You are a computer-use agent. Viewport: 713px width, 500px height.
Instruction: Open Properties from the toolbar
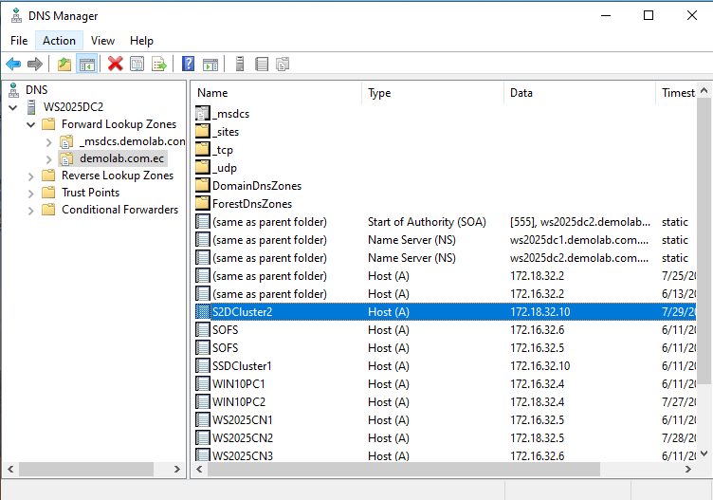click(137, 64)
